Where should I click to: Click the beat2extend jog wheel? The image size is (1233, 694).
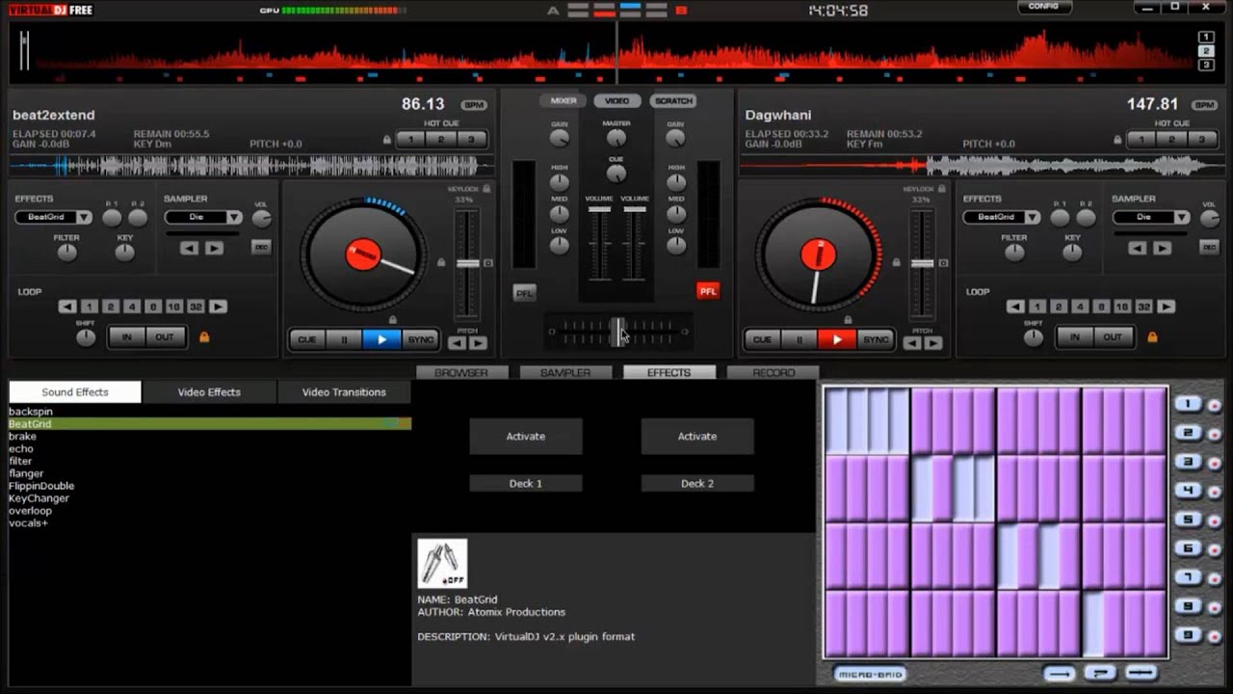coord(363,255)
